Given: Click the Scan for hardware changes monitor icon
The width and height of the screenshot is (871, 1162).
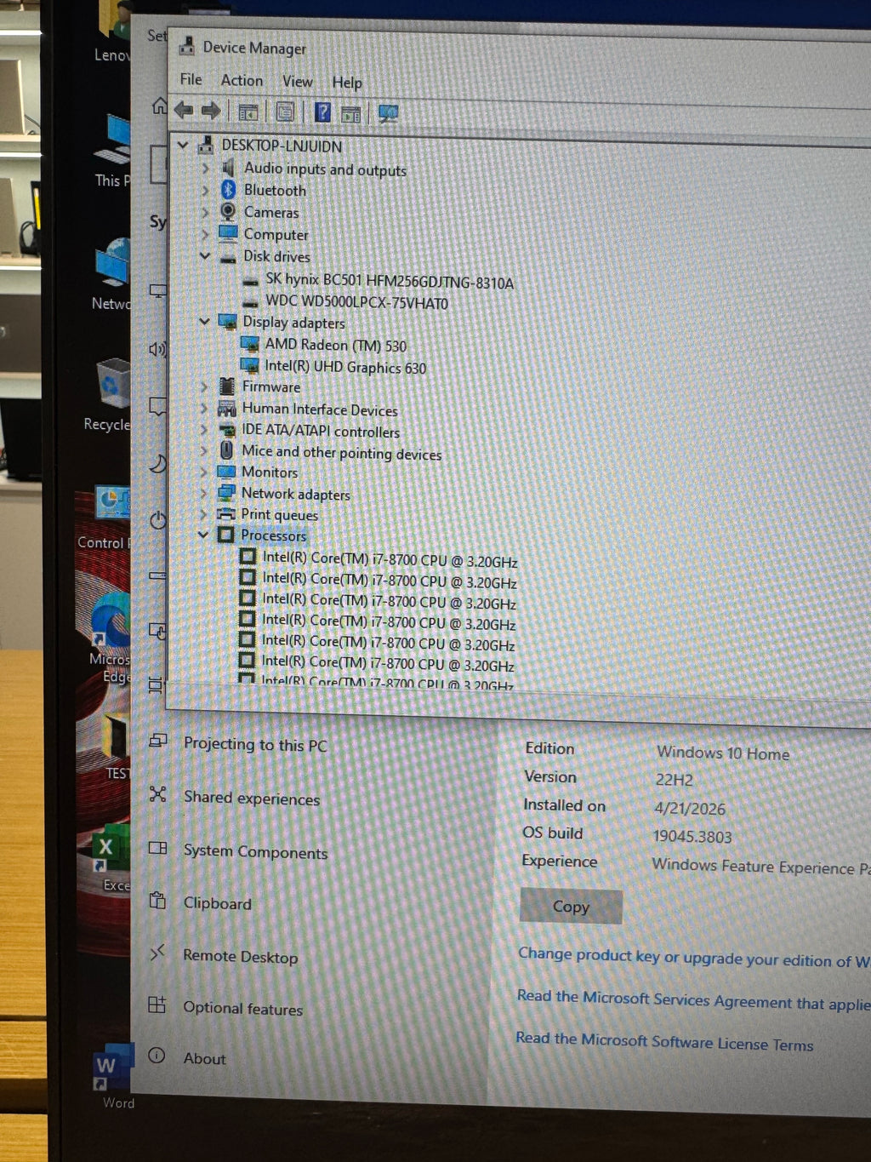Looking at the screenshot, I should tap(388, 114).
